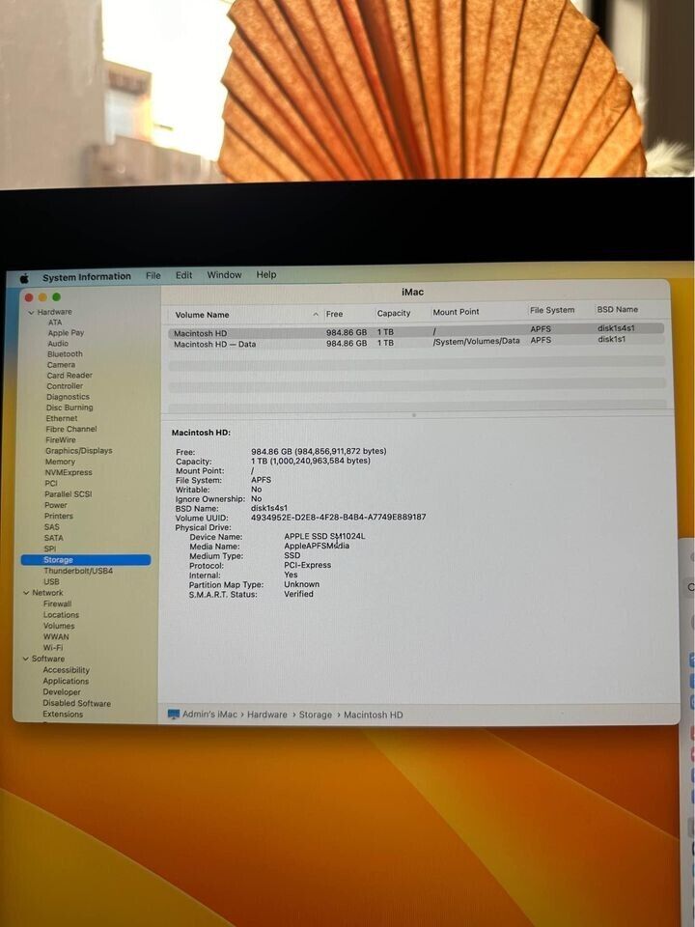Viewport: 695px width, 927px height.
Task: Sort by the Capacity column header
Action: point(394,313)
